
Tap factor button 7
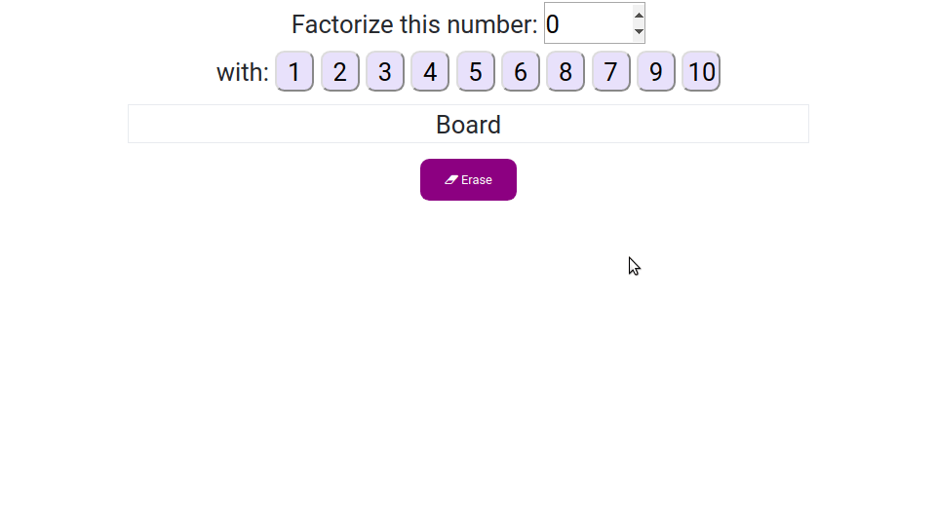pyautogui.click(x=611, y=71)
